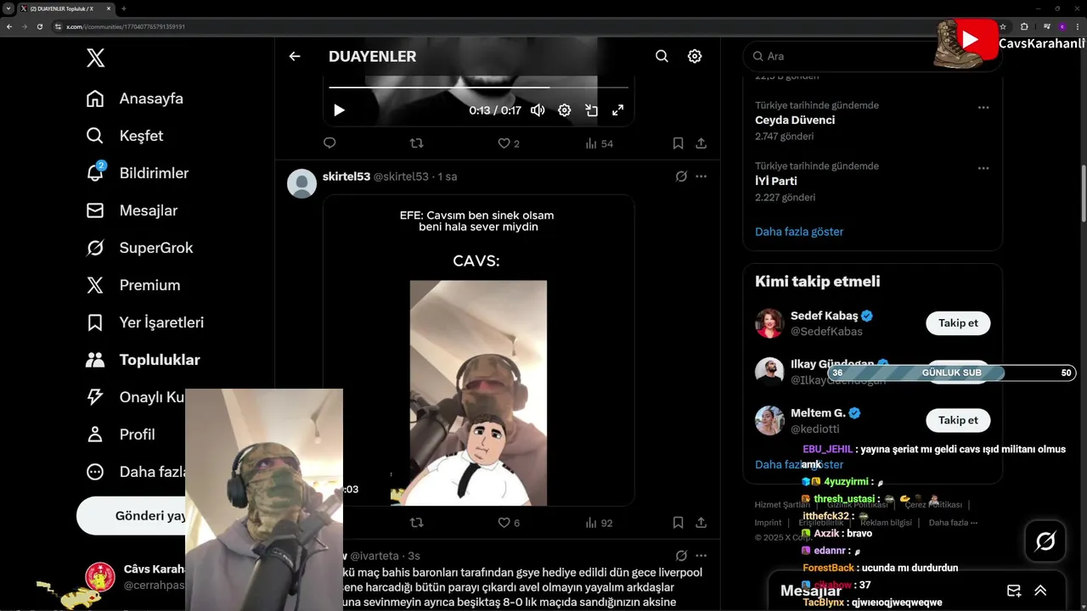Screen dimensions: 1087x611
Task: Open DUAYENLER community settings gear
Action: tap(695, 56)
